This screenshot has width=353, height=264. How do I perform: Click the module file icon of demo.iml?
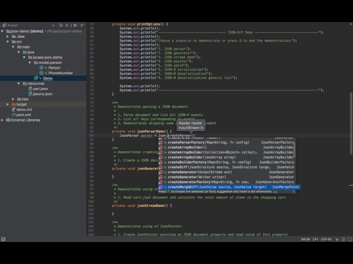[x=13, y=109]
